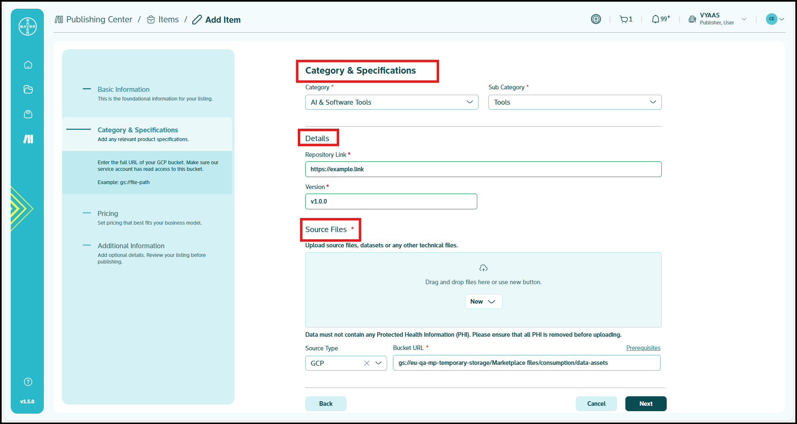Go to Basic Information step
Screen dimensions: 797x424
point(123,89)
